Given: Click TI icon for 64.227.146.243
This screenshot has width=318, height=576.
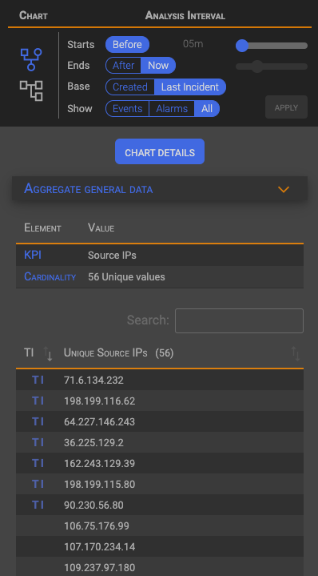Looking at the screenshot, I should pyautogui.click(x=38, y=421).
